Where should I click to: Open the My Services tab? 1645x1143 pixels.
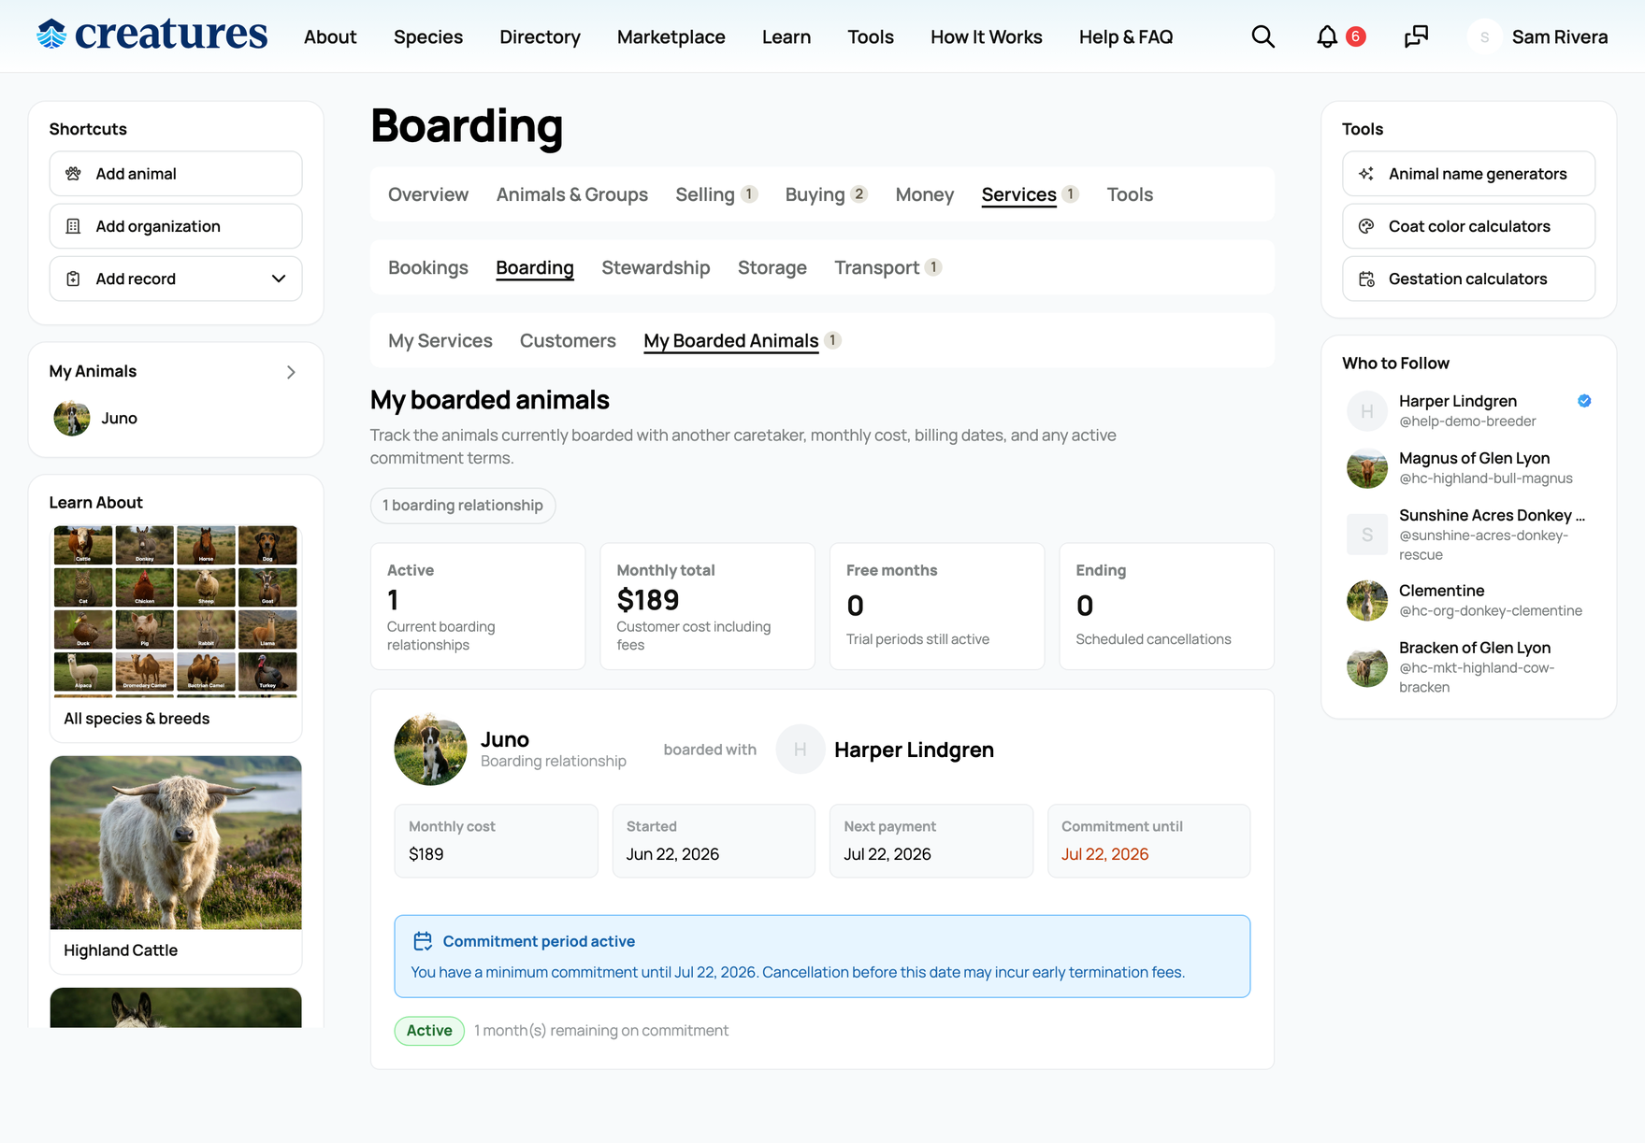point(440,340)
